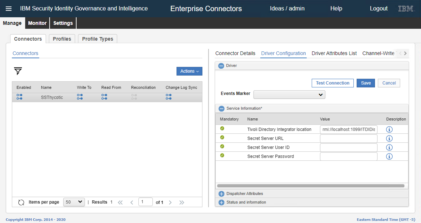Image resolution: width=421 pixels, height=223 pixels.
Task: Expand the Status and information section
Action: (x=221, y=202)
